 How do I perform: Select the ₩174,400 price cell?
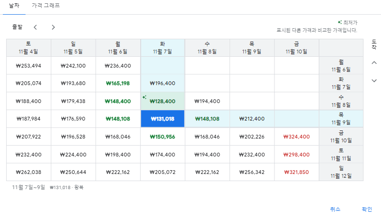[x=162, y=155]
